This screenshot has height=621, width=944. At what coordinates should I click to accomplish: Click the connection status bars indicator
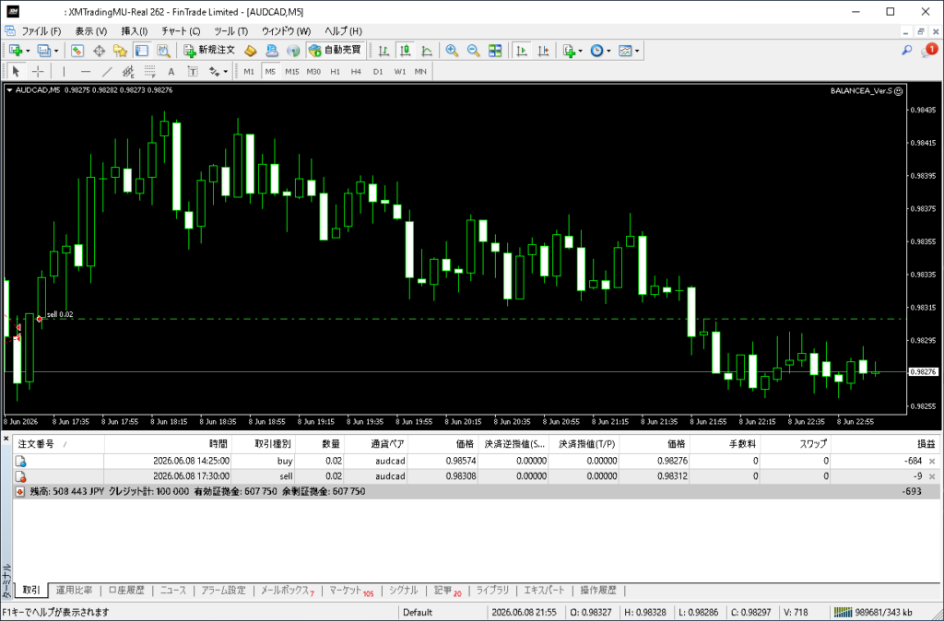point(843,612)
